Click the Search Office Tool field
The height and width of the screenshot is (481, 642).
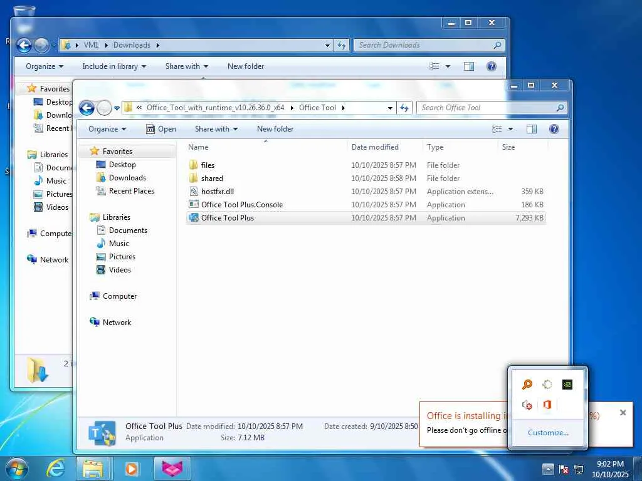[487, 108]
